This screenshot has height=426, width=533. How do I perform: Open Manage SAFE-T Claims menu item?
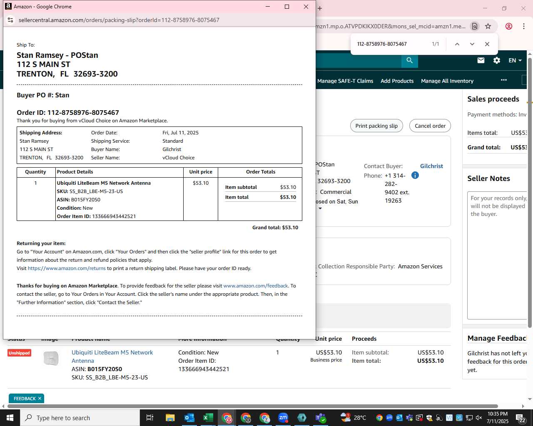pos(345,81)
